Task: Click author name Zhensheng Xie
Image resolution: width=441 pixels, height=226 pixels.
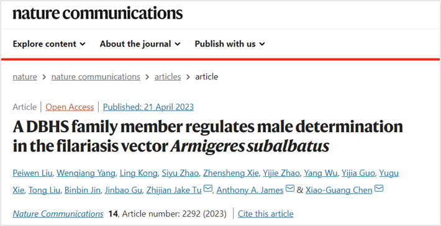Action: click(x=230, y=173)
